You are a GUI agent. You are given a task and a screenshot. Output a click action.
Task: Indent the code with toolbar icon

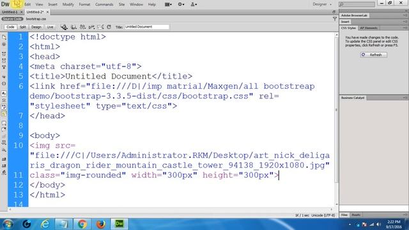pos(4,159)
